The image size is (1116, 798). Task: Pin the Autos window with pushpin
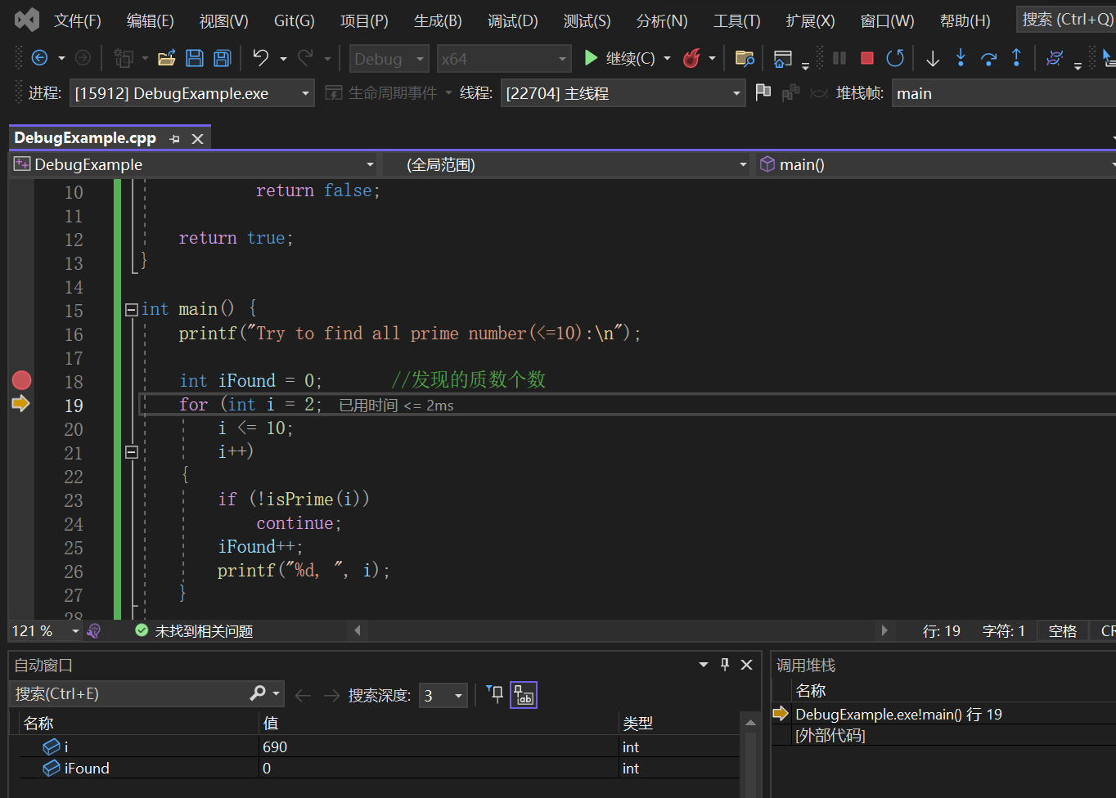click(x=725, y=665)
